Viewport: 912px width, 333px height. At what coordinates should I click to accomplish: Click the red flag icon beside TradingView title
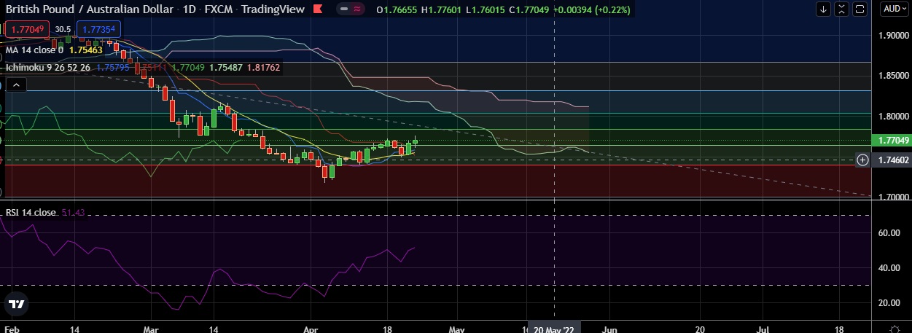click(317, 9)
